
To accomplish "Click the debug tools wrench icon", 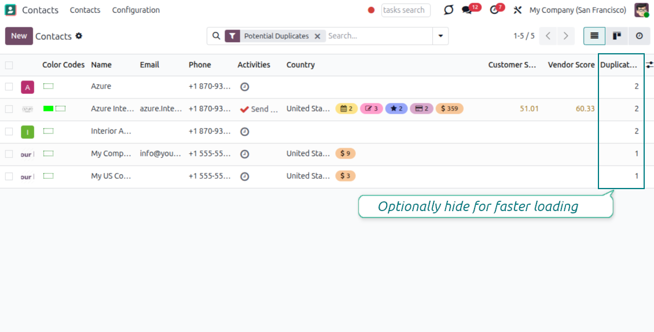I will 517,10.
